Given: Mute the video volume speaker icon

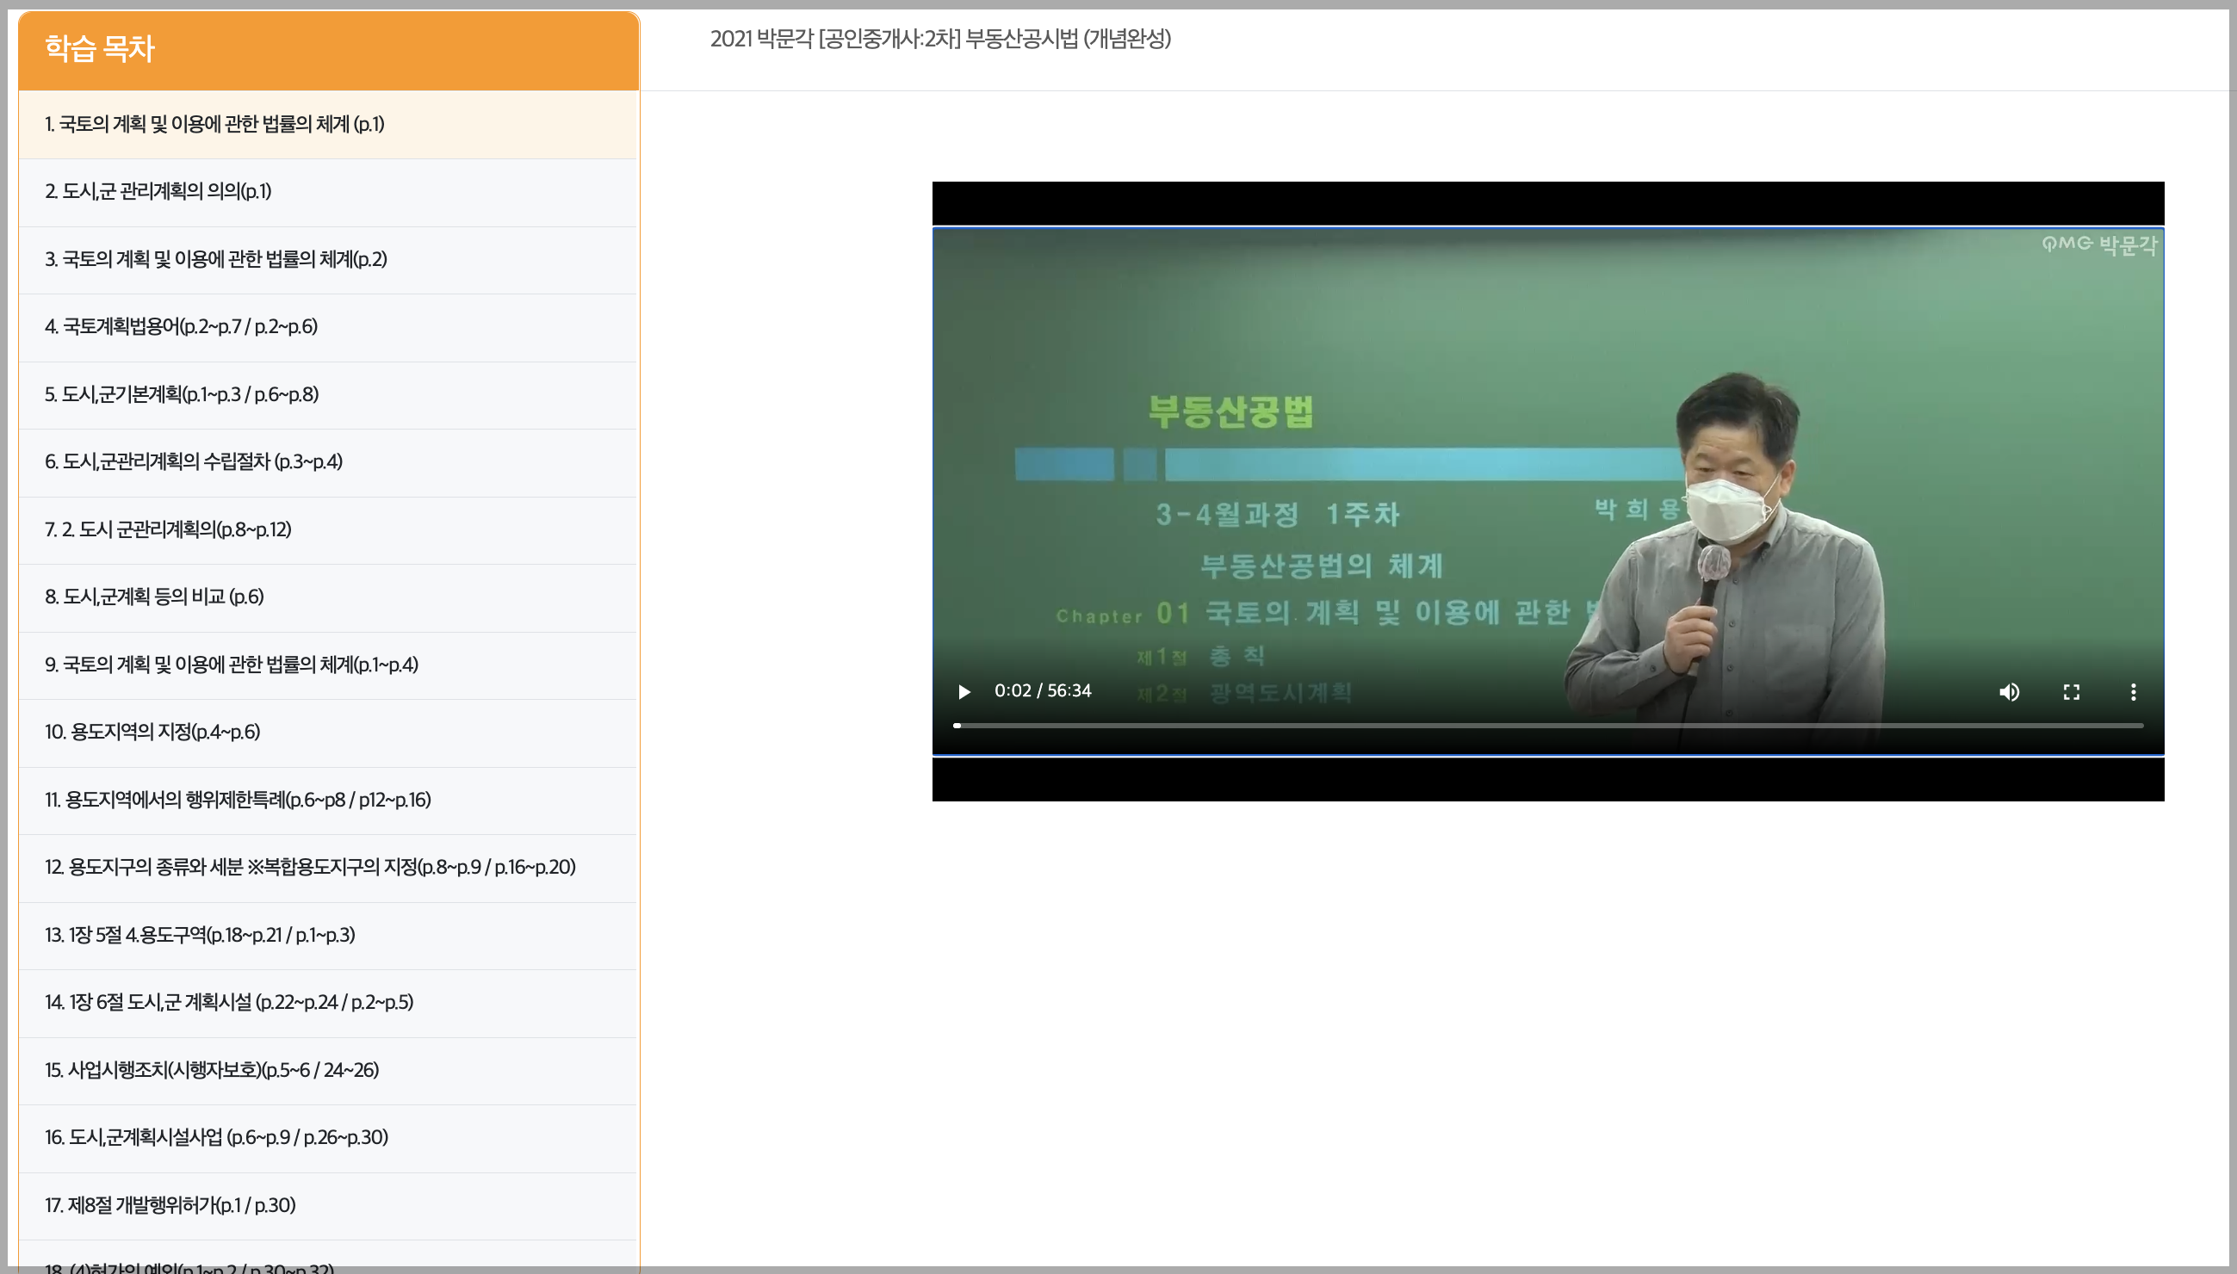Looking at the screenshot, I should pos(2009,692).
